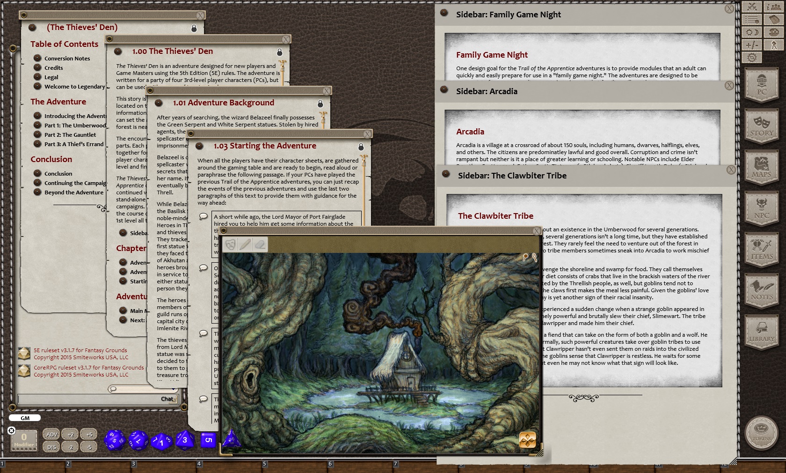786x473 pixels.
Task: Open the chat mode selector speech bubble
Action: (x=112, y=388)
